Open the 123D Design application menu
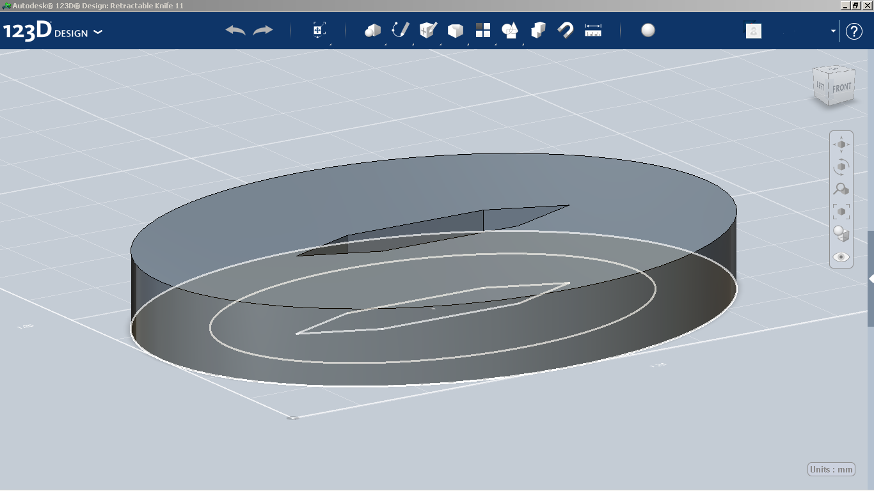This screenshot has width=874, height=491. pyautogui.click(x=52, y=31)
